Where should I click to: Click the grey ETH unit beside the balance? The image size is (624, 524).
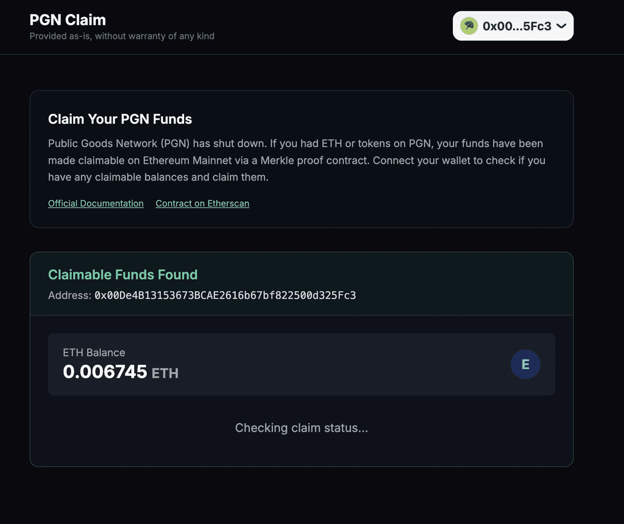click(x=165, y=373)
